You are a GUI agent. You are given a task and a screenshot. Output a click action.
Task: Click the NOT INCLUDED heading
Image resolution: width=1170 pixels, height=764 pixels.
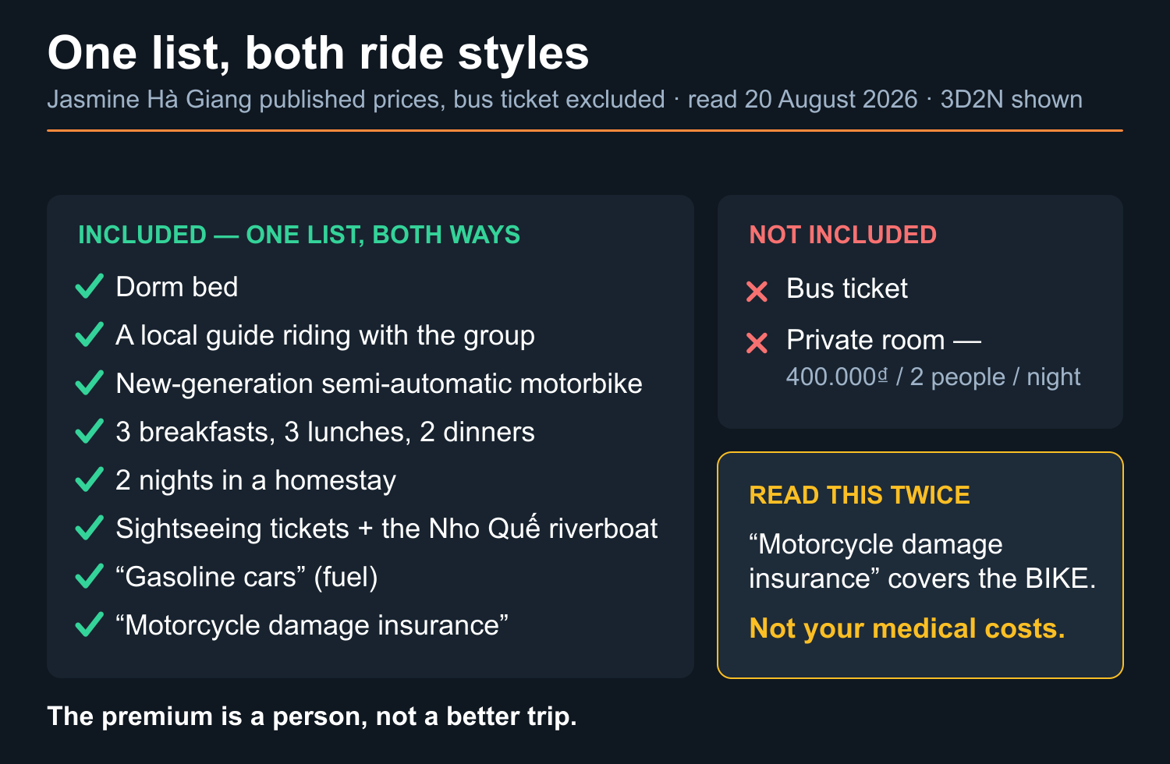[842, 235]
